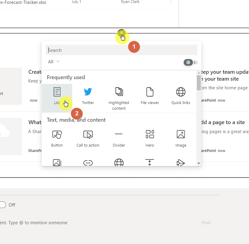
Task: Open the All category filter dropdown
Action: pyautogui.click(x=54, y=62)
